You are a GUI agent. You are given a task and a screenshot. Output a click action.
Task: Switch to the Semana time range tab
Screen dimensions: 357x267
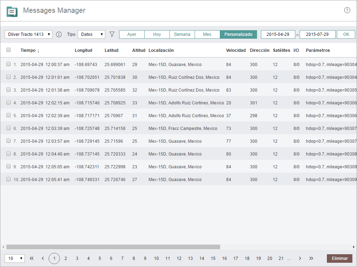click(x=182, y=34)
